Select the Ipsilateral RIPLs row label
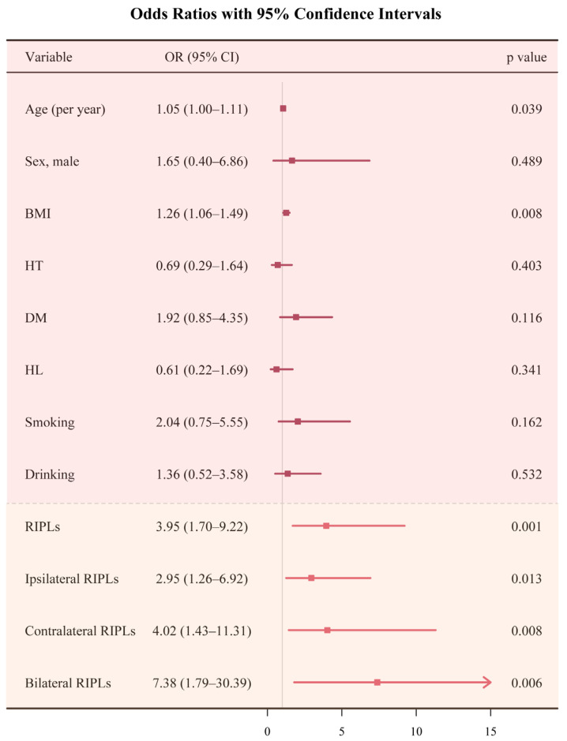The width and height of the screenshot is (567, 741). pyautogui.click(x=72, y=579)
